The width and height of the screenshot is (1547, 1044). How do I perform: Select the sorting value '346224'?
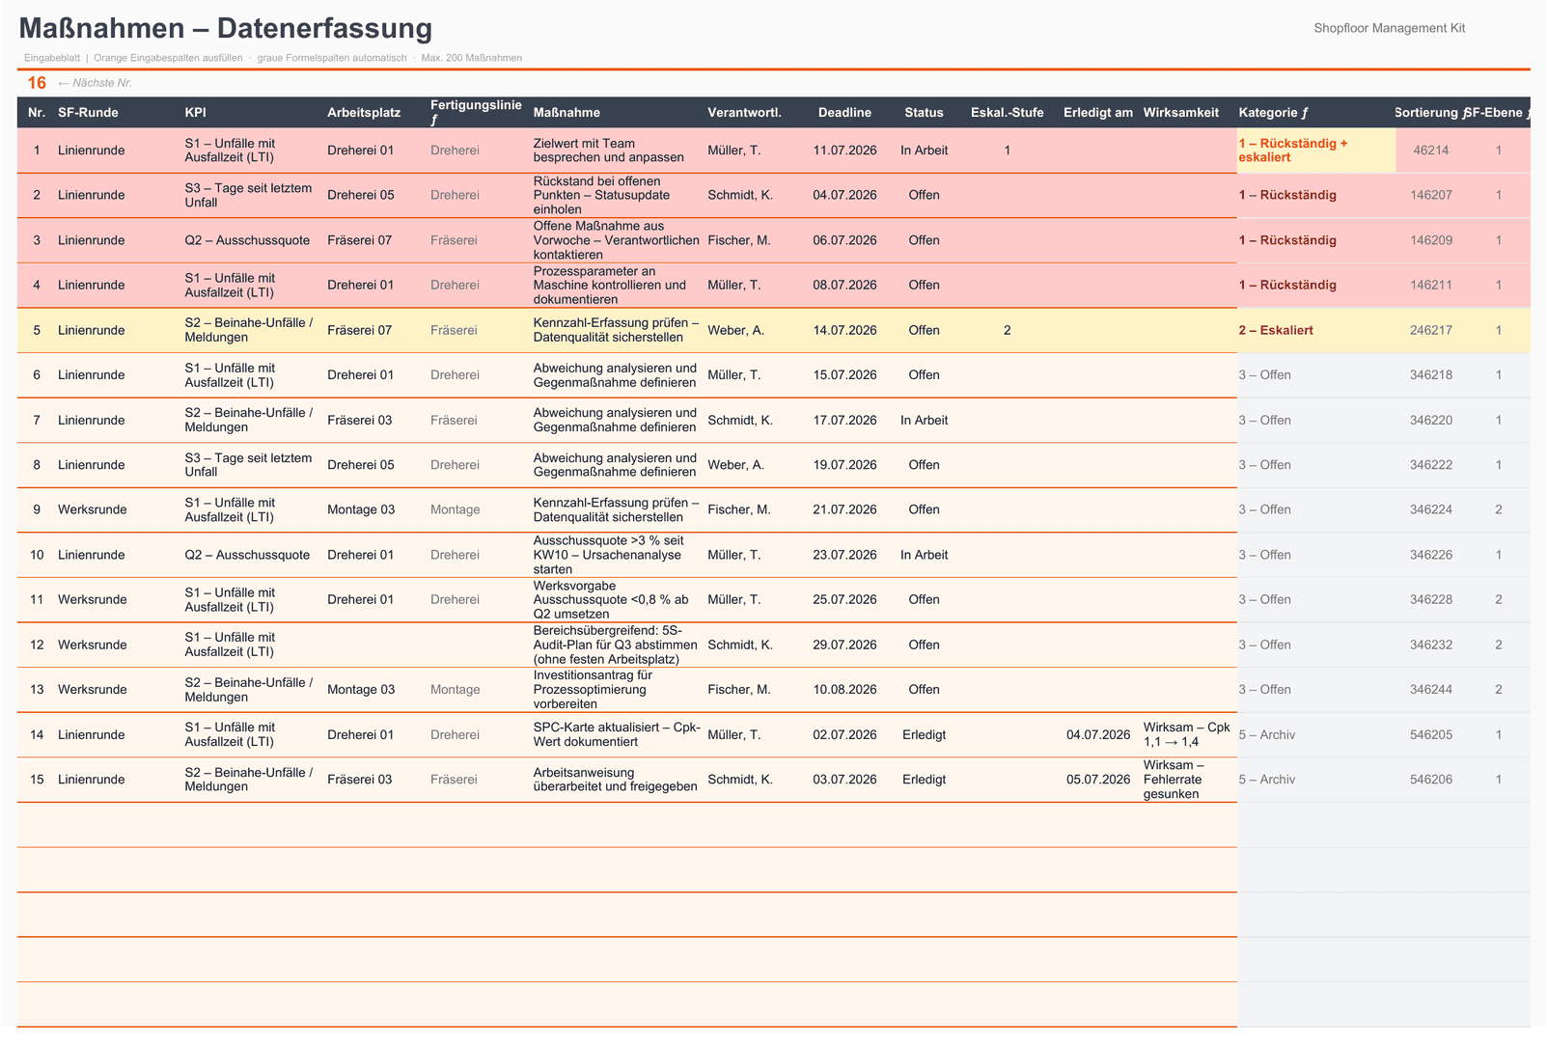tap(1431, 509)
